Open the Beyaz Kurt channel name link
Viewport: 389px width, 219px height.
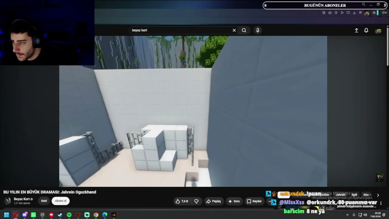coord(22,199)
